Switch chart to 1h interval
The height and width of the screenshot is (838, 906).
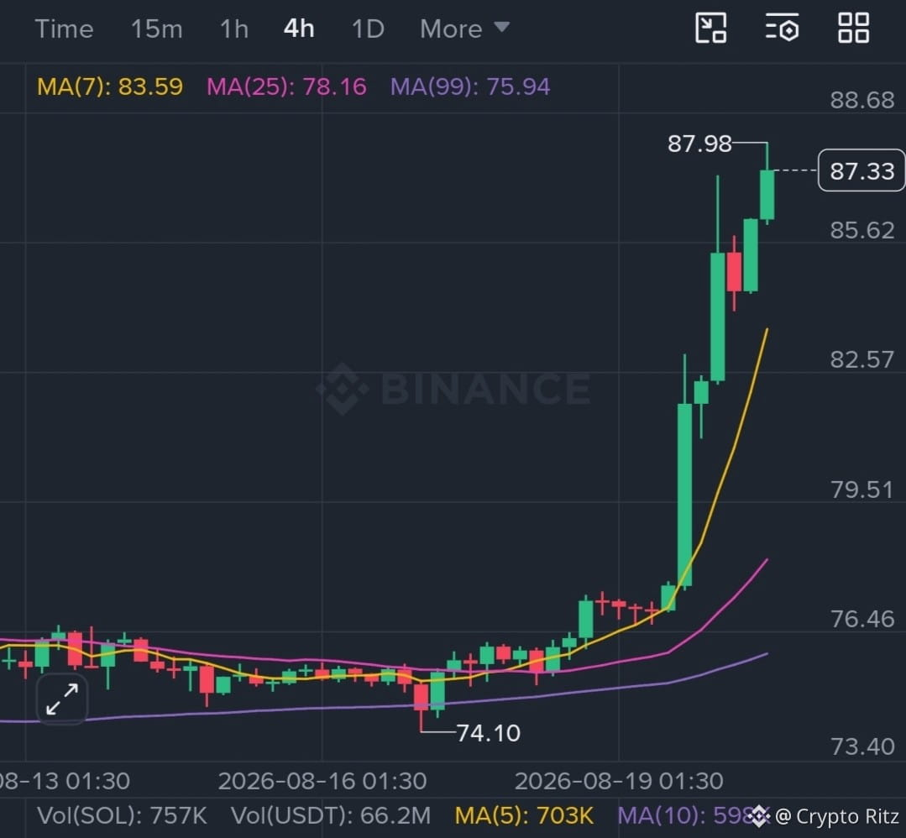[x=234, y=29]
